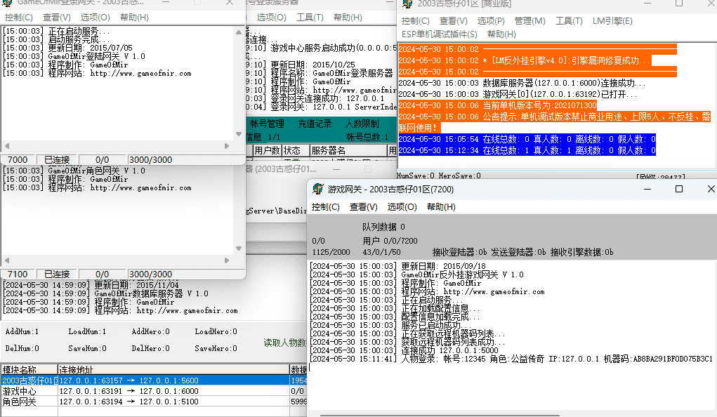Open 控制(C) menu in 游戏网关 window
This screenshot has height=417, width=717.
click(x=326, y=207)
